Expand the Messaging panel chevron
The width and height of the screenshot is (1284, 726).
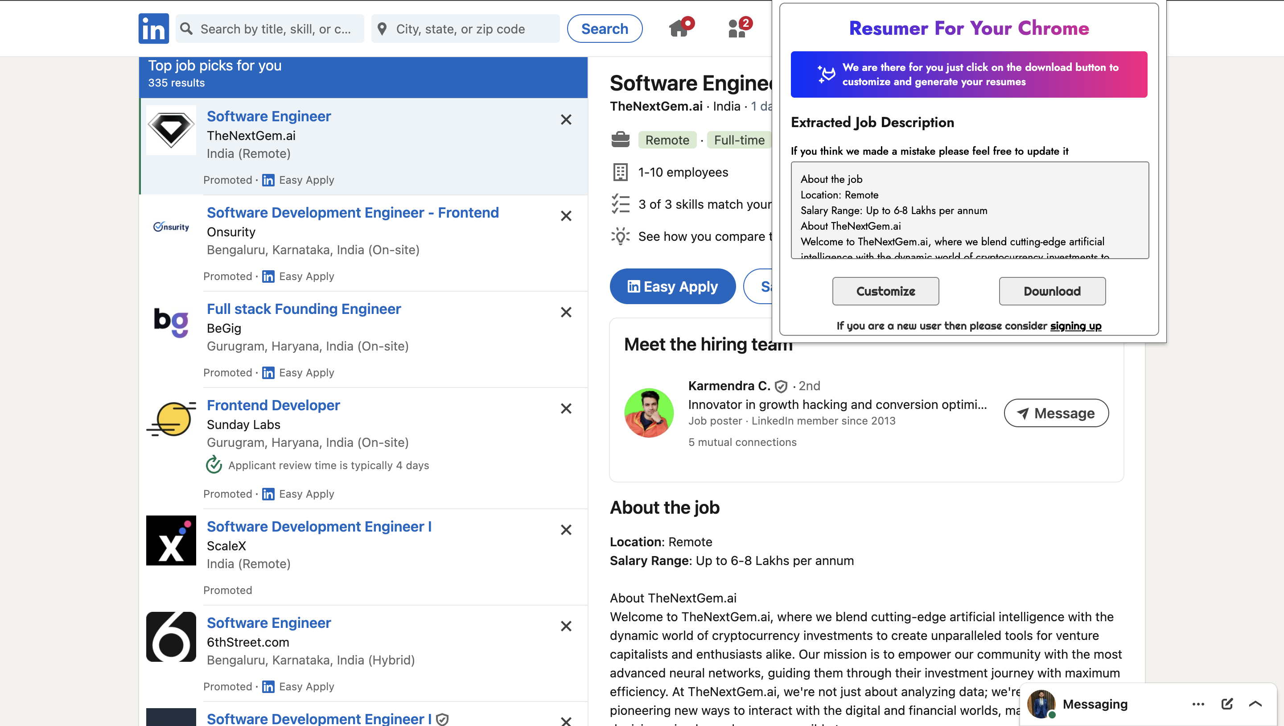[x=1255, y=704]
